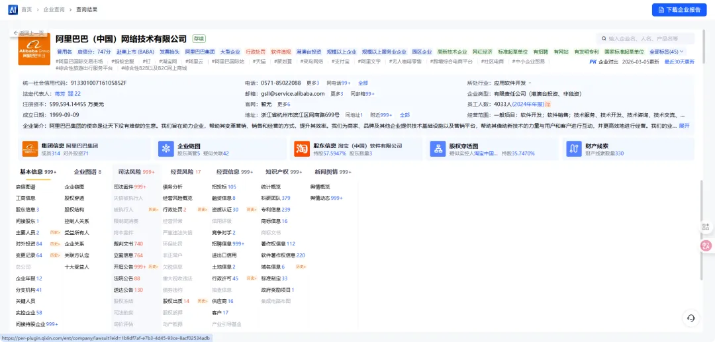Click the grid apps icon on right edge
The width and height of the screenshot is (715, 342).
coord(706,227)
